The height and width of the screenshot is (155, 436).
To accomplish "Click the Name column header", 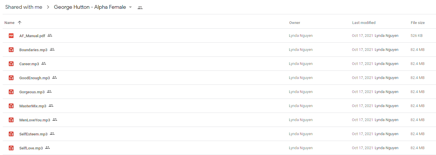I will (x=9, y=23).
